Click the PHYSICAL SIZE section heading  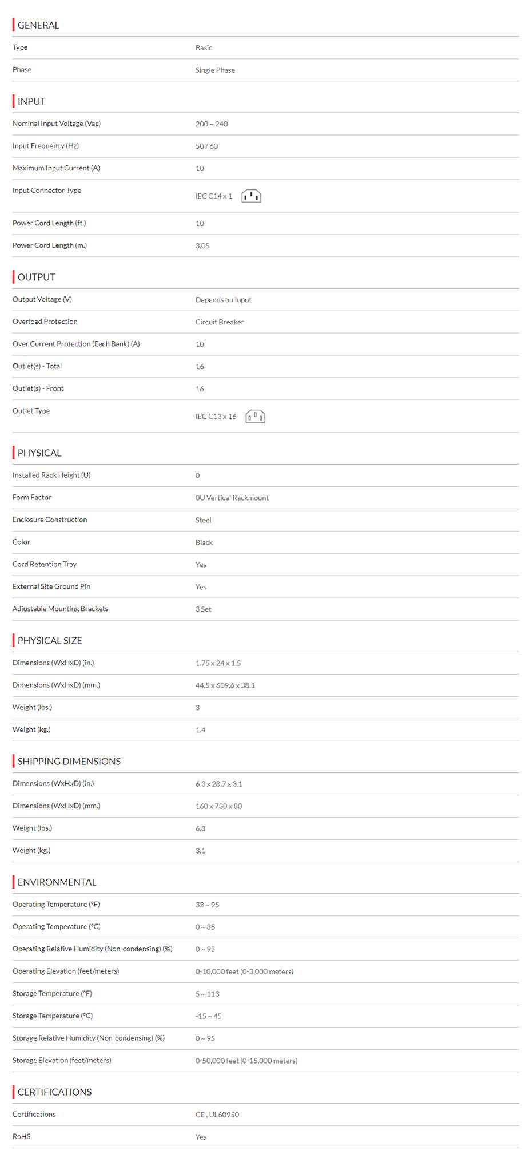[50, 640]
